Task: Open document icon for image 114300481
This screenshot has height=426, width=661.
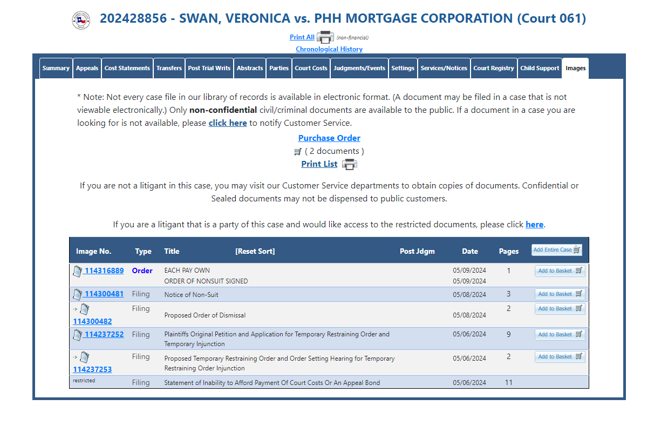Action: tap(78, 294)
